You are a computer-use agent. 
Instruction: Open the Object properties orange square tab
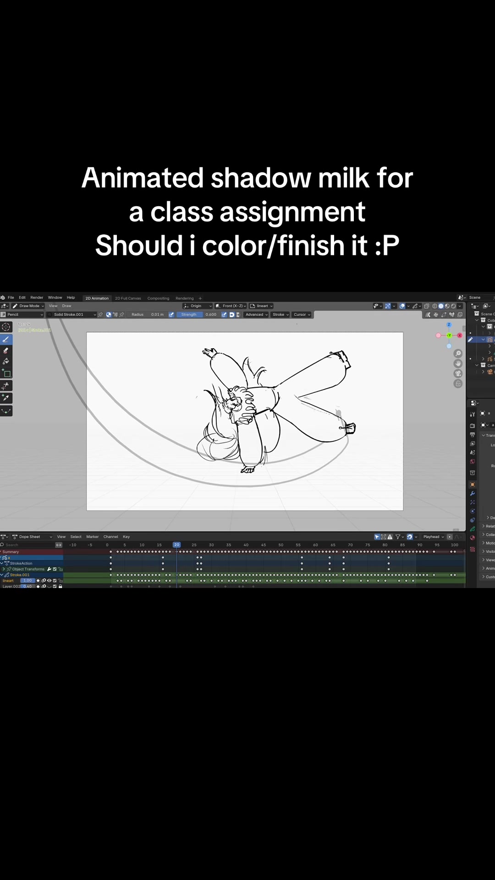click(473, 484)
